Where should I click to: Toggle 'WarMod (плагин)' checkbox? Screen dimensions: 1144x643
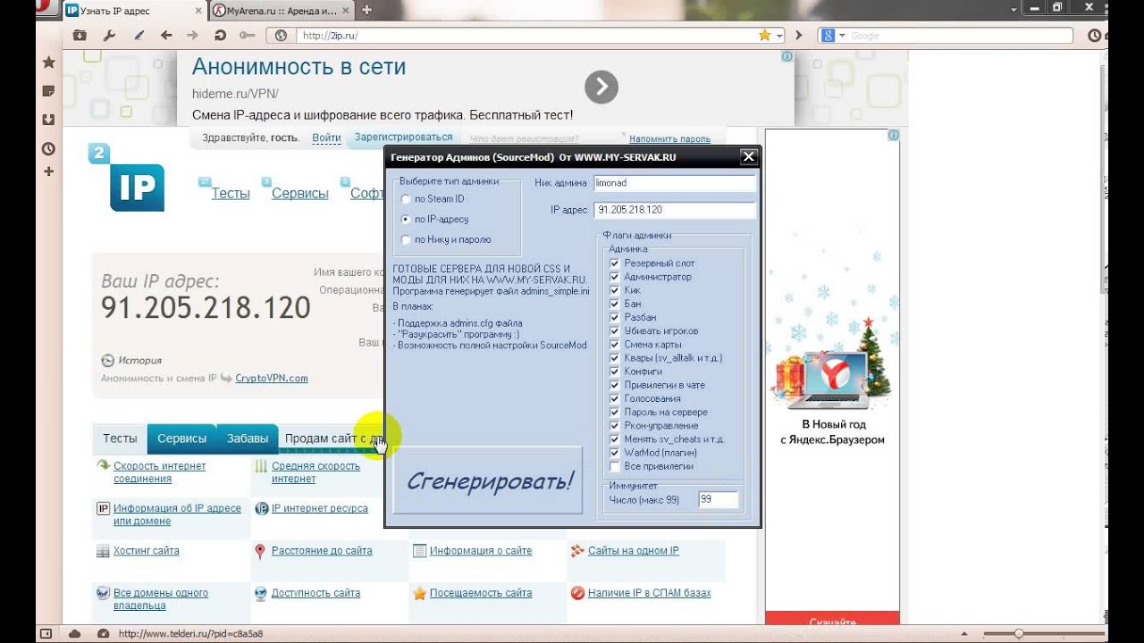point(614,453)
